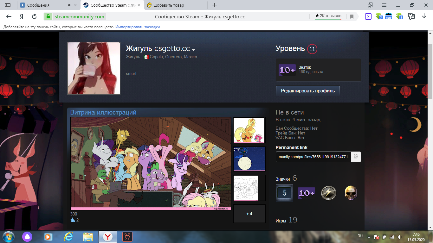This screenshot has width=433, height=243.
Task: Open the Windows Start menu
Action: tap(9, 237)
